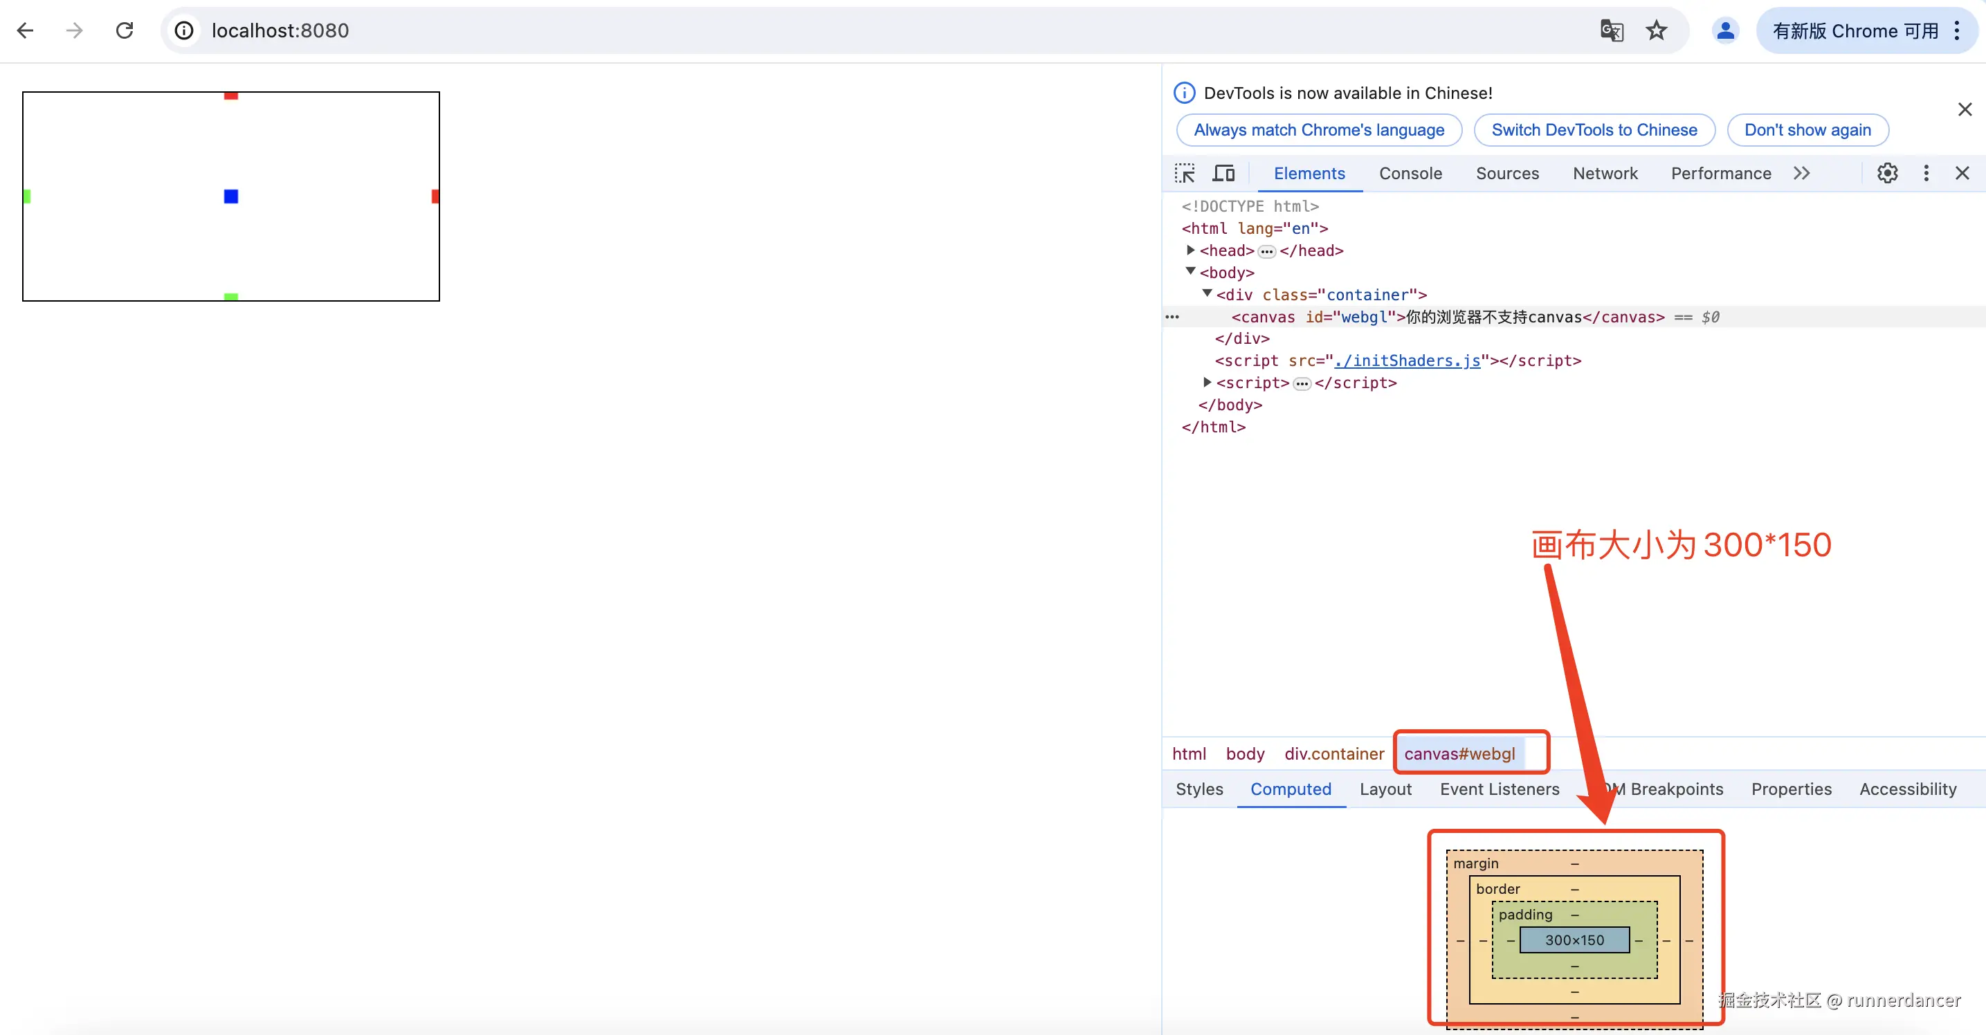Click the blue square on canvas

(230, 196)
